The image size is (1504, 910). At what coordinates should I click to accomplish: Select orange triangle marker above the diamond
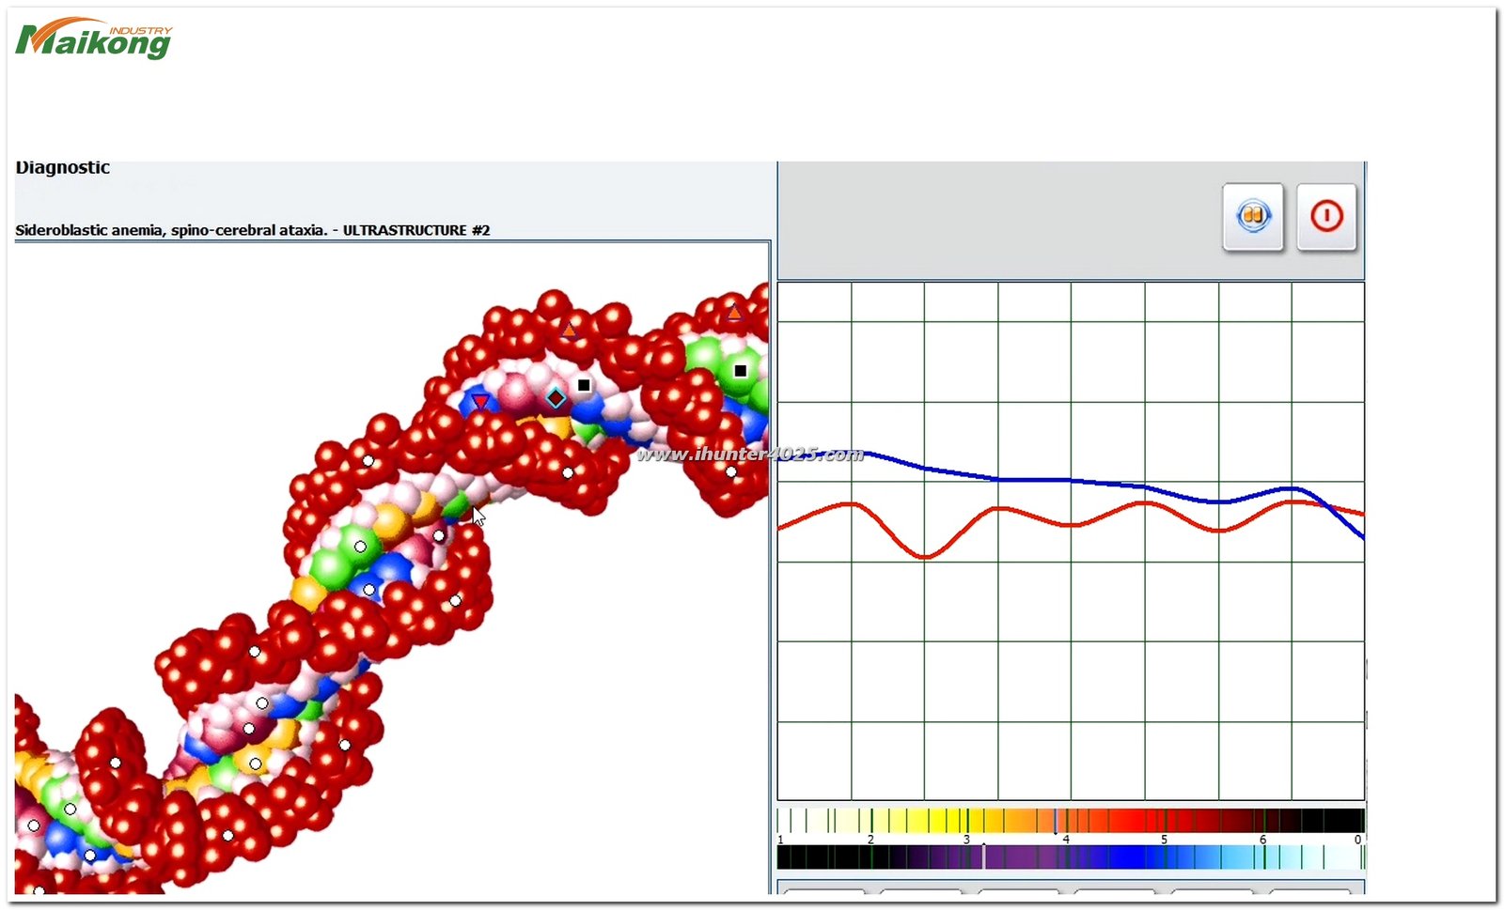click(x=569, y=330)
